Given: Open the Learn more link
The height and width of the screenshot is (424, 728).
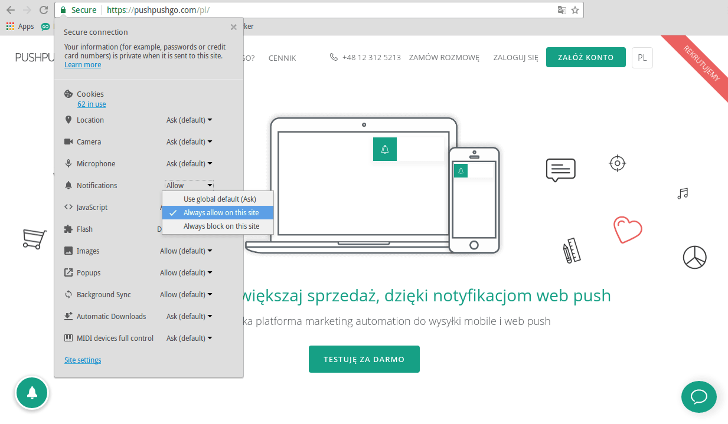Looking at the screenshot, I should click(x=83, y=65).
